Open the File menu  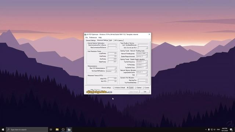click(87, 37)
